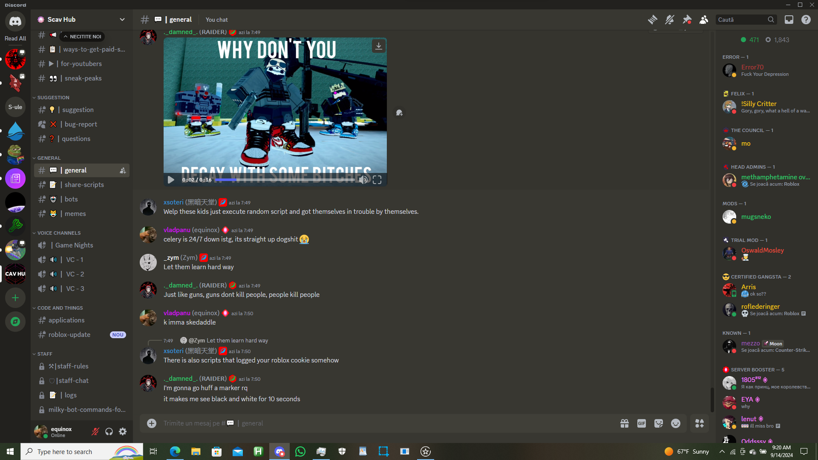This screenshot has width=818, height=460.
Task: Download the video attachment
Action: click(x=378, y=46)
